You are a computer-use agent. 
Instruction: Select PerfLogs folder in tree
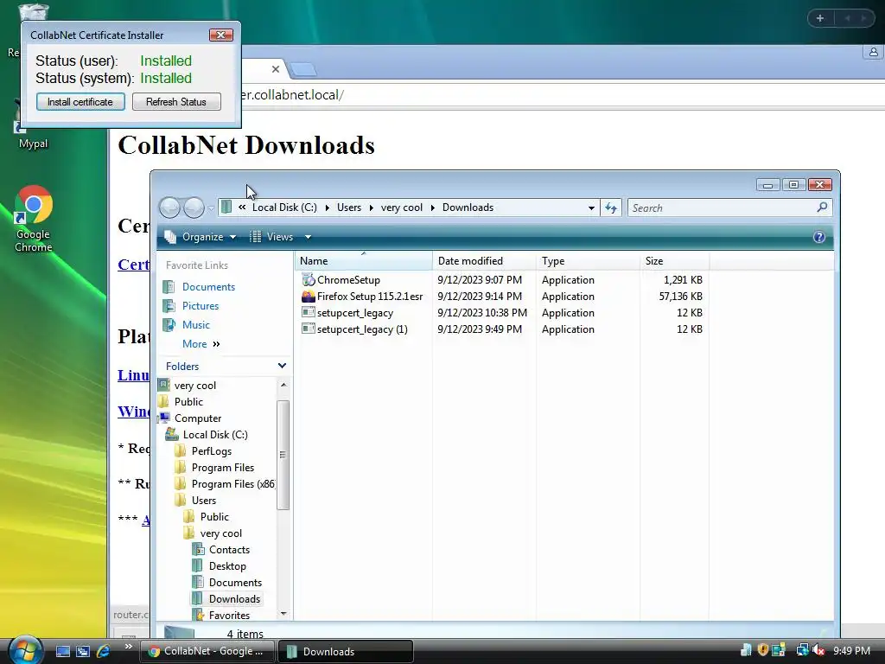point(212,450)
